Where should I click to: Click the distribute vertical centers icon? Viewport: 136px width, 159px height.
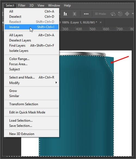coord(75,14)
